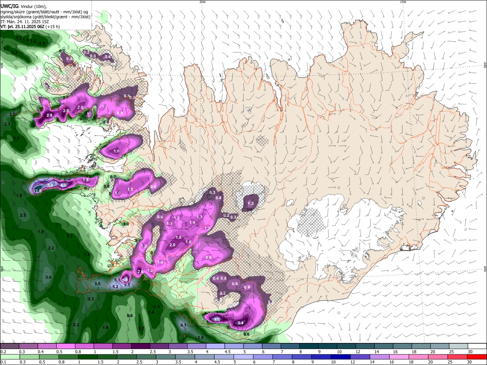
Task: Click the UWC/IG title text
Action: 9,6
